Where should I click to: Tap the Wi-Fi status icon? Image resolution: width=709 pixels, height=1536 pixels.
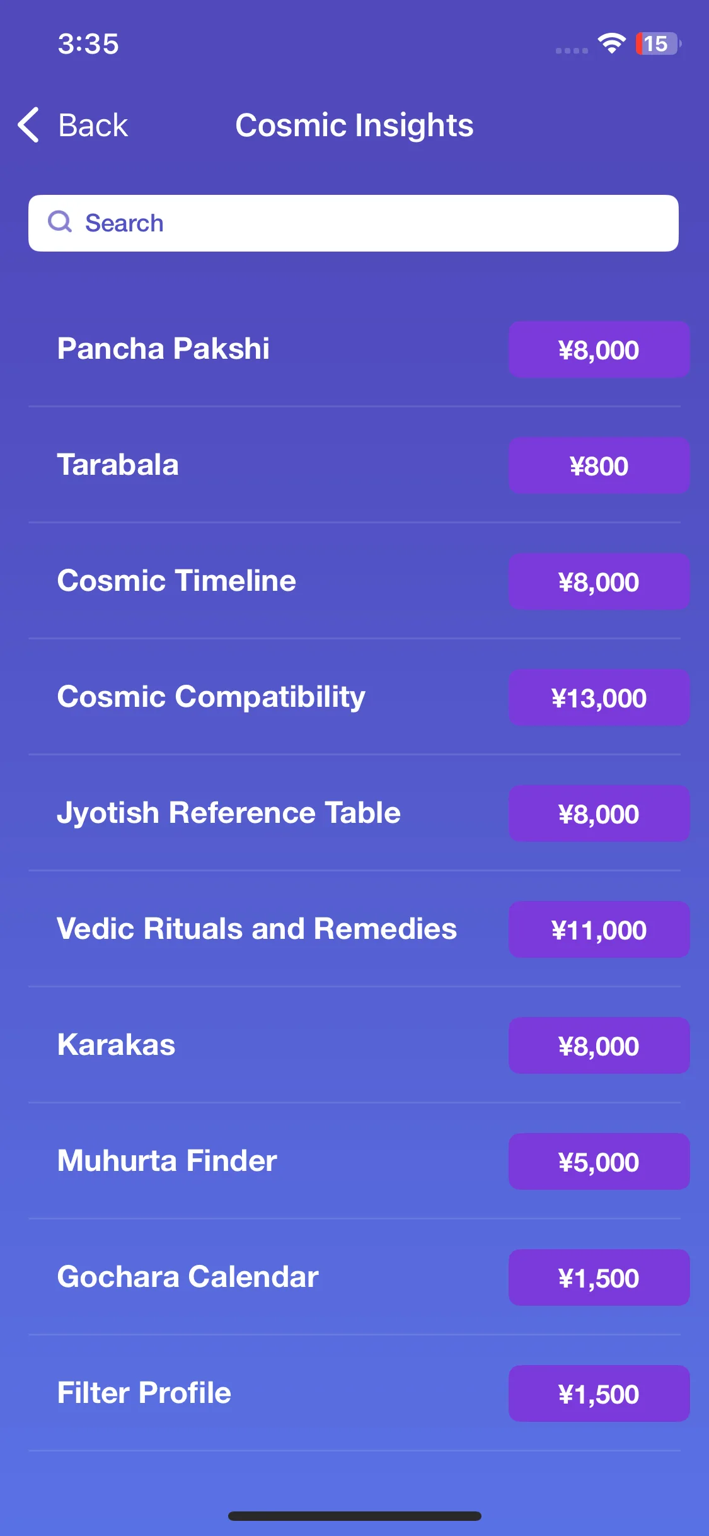(611, 44)
